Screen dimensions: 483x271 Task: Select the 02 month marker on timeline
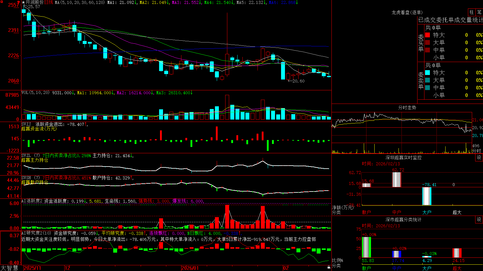click(x=286, y=268)
